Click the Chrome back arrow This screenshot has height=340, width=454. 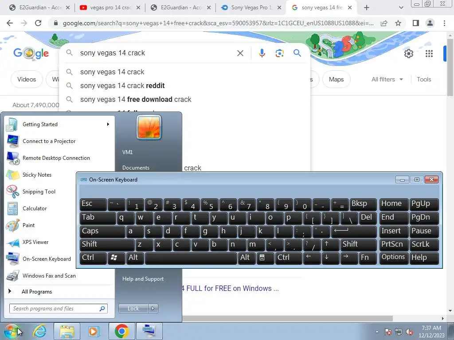click(10, 23)
